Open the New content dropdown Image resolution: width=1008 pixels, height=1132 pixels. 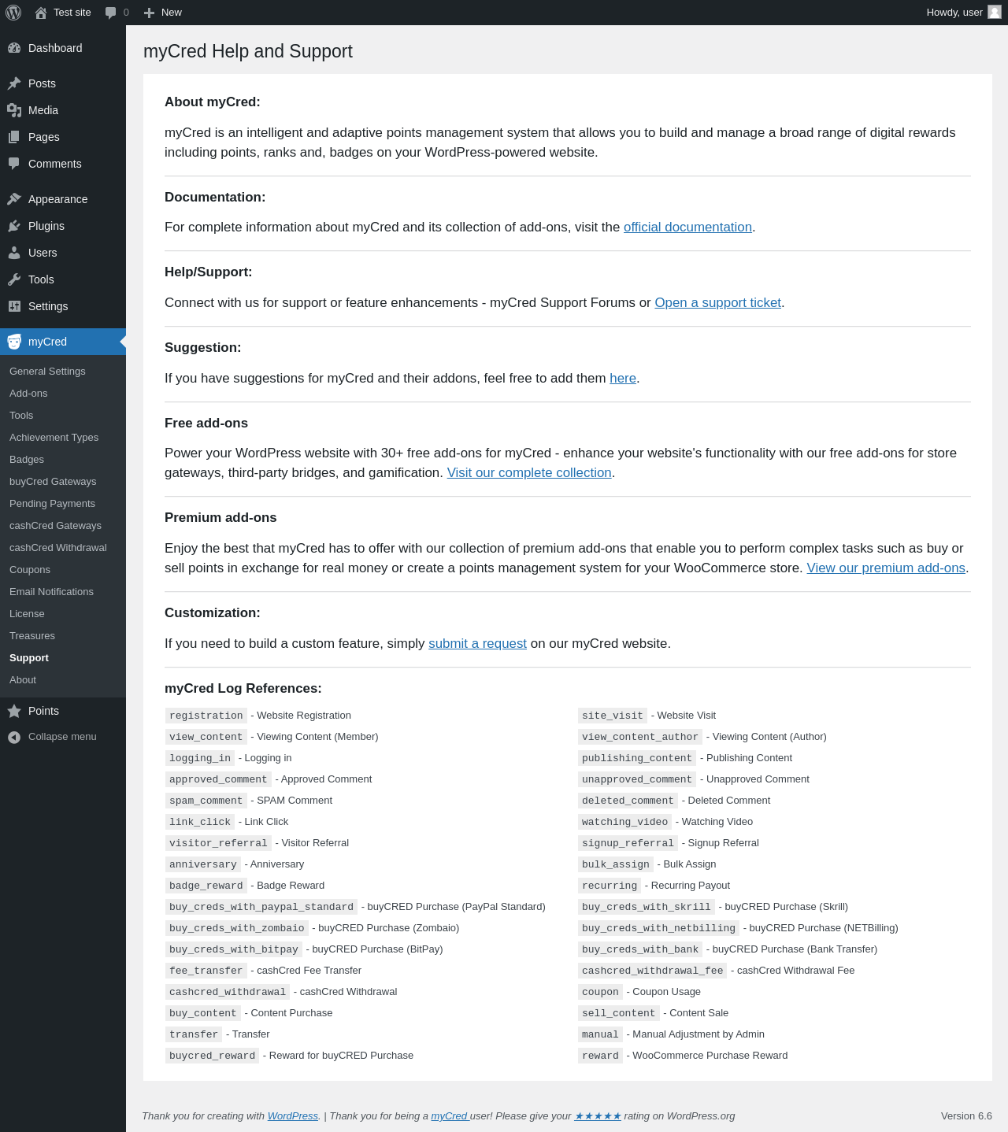(x=163, y=13)
